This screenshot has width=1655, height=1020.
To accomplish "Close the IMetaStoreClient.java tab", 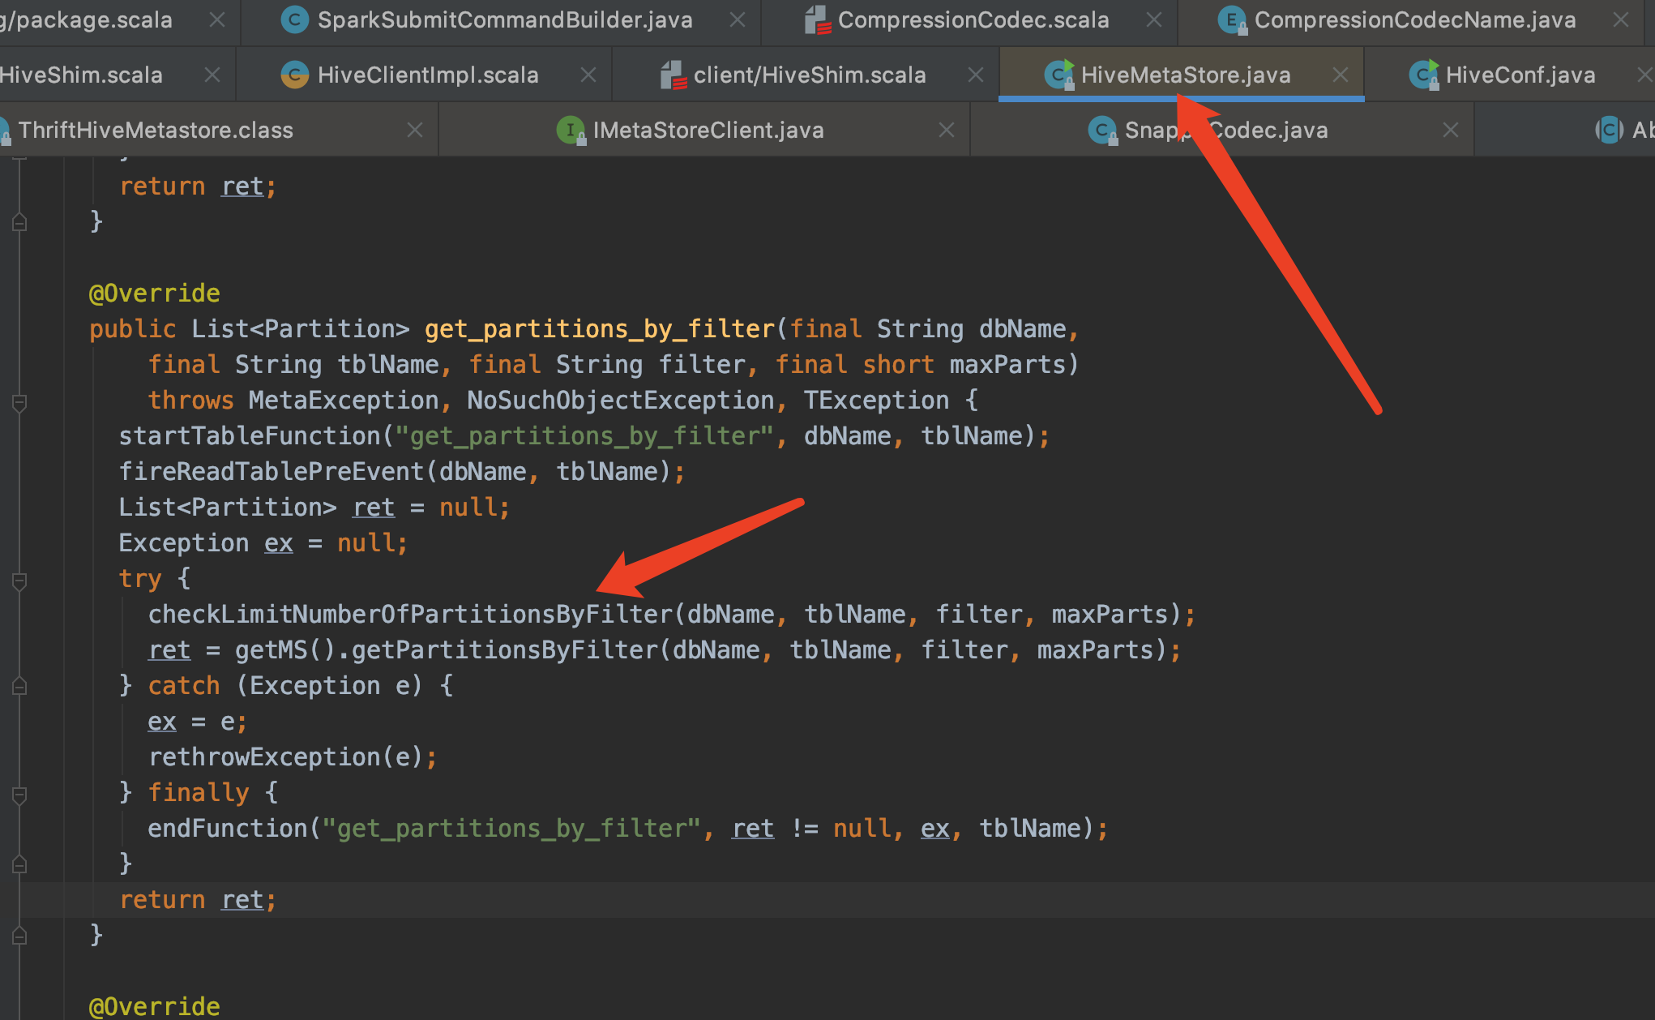I will [946, 130].
